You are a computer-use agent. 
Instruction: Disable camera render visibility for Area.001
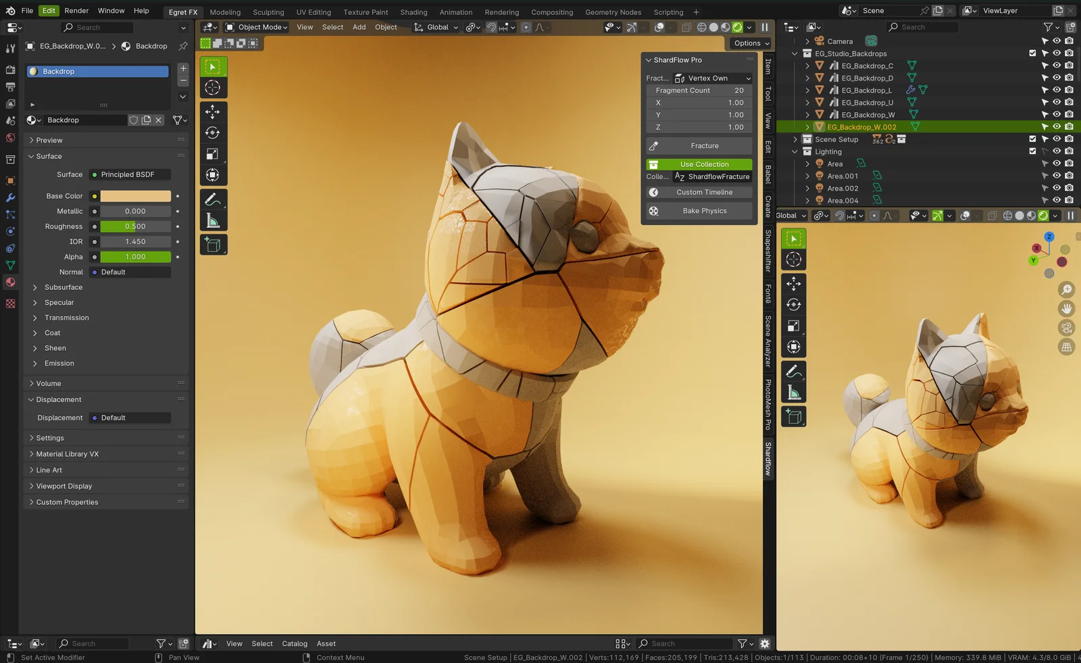[1067, 176]
